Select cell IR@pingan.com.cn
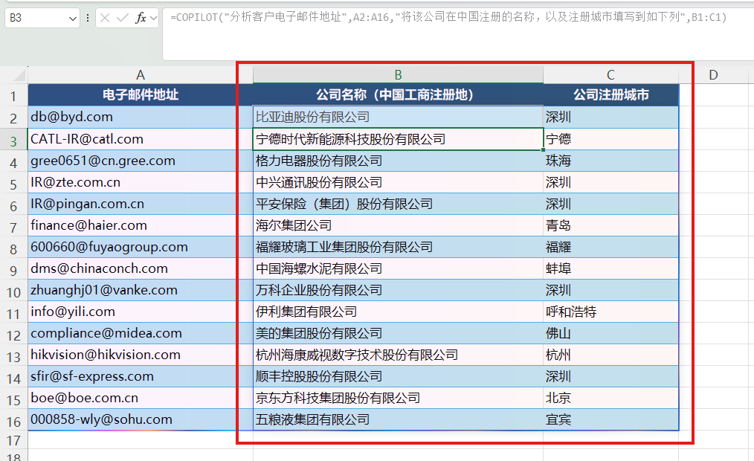 coord(141,204)
